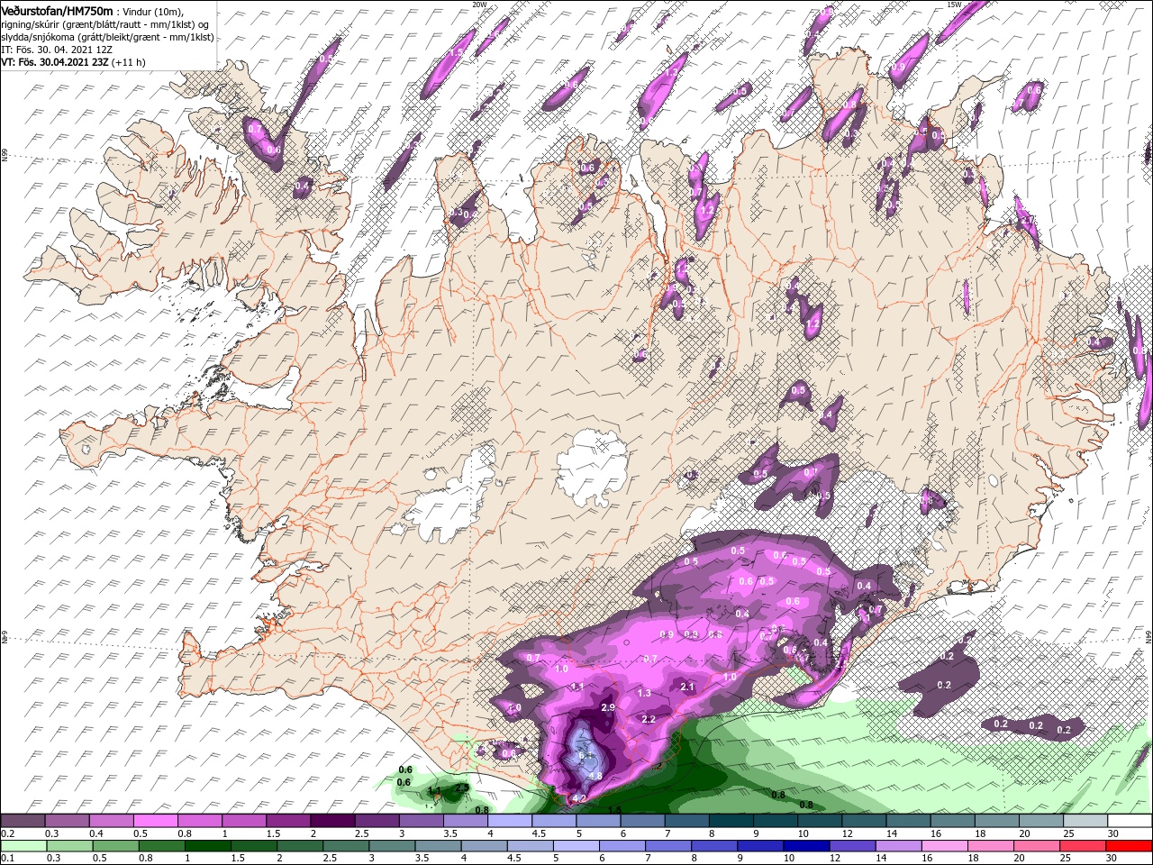1153x865 pixels.
Task: Click the white end swatch on snow scale
Action: click(1130, 821)
